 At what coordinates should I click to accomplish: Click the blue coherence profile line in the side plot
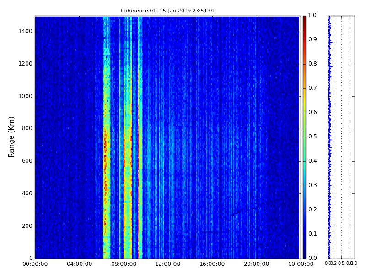(329, 137)
